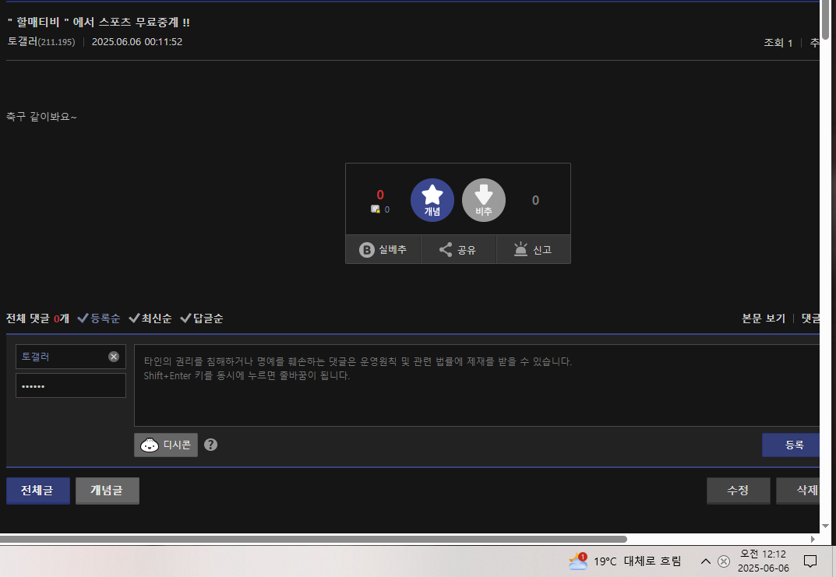Click the 실베추 B icon button
This screenshot has height=577, width=836.
tap(383, 250)
